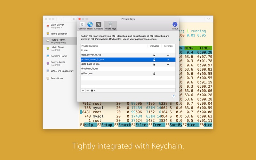Open the new connection plus dropdown in main window
This screenshot has width=256, height=160.
click(60, 19)
